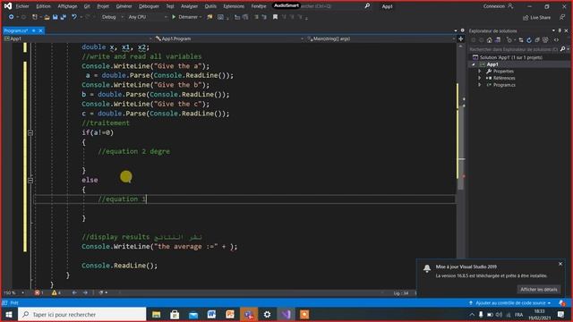Open the Debug configuration dropdown
The width and height of the screenshot is (573, 322).
[x=112, y=17]
